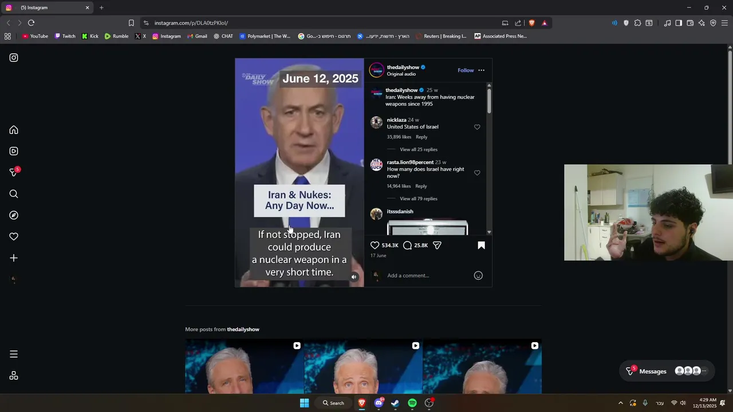Reply to nicklaza's comment

421,137
